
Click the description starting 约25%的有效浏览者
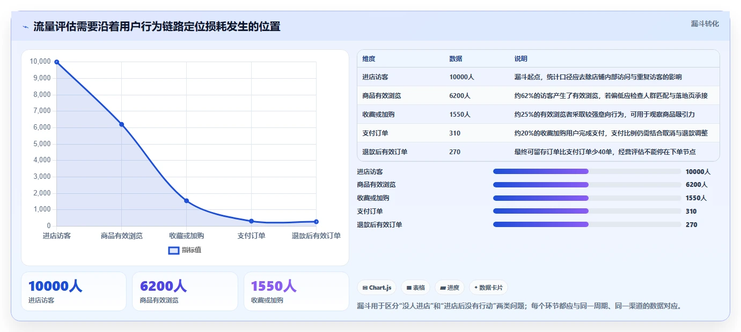(605, 115)
